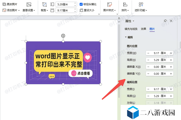Select the purple banner picture in the document
181x120 pixels.
pyautogui.click(x=63, y=63)
